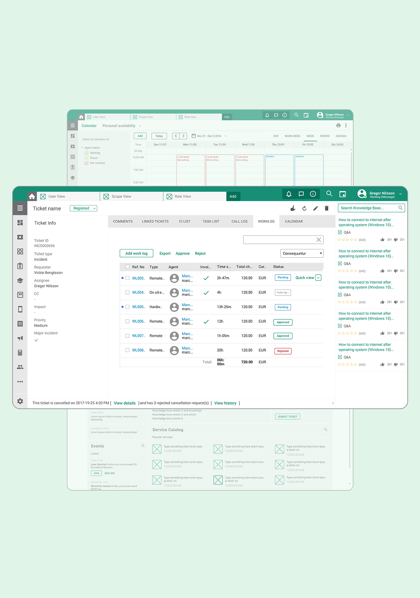Viewport: 420px width, 598px height.
Task: Click the info circle icon
Action: click(313, 194)
